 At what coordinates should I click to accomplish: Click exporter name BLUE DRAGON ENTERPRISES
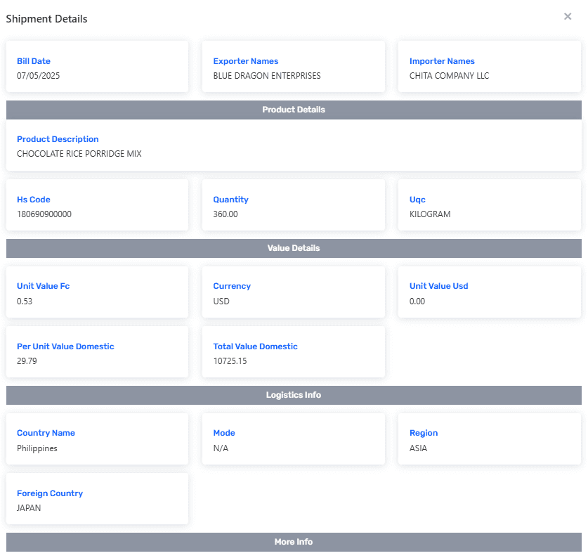267,76
